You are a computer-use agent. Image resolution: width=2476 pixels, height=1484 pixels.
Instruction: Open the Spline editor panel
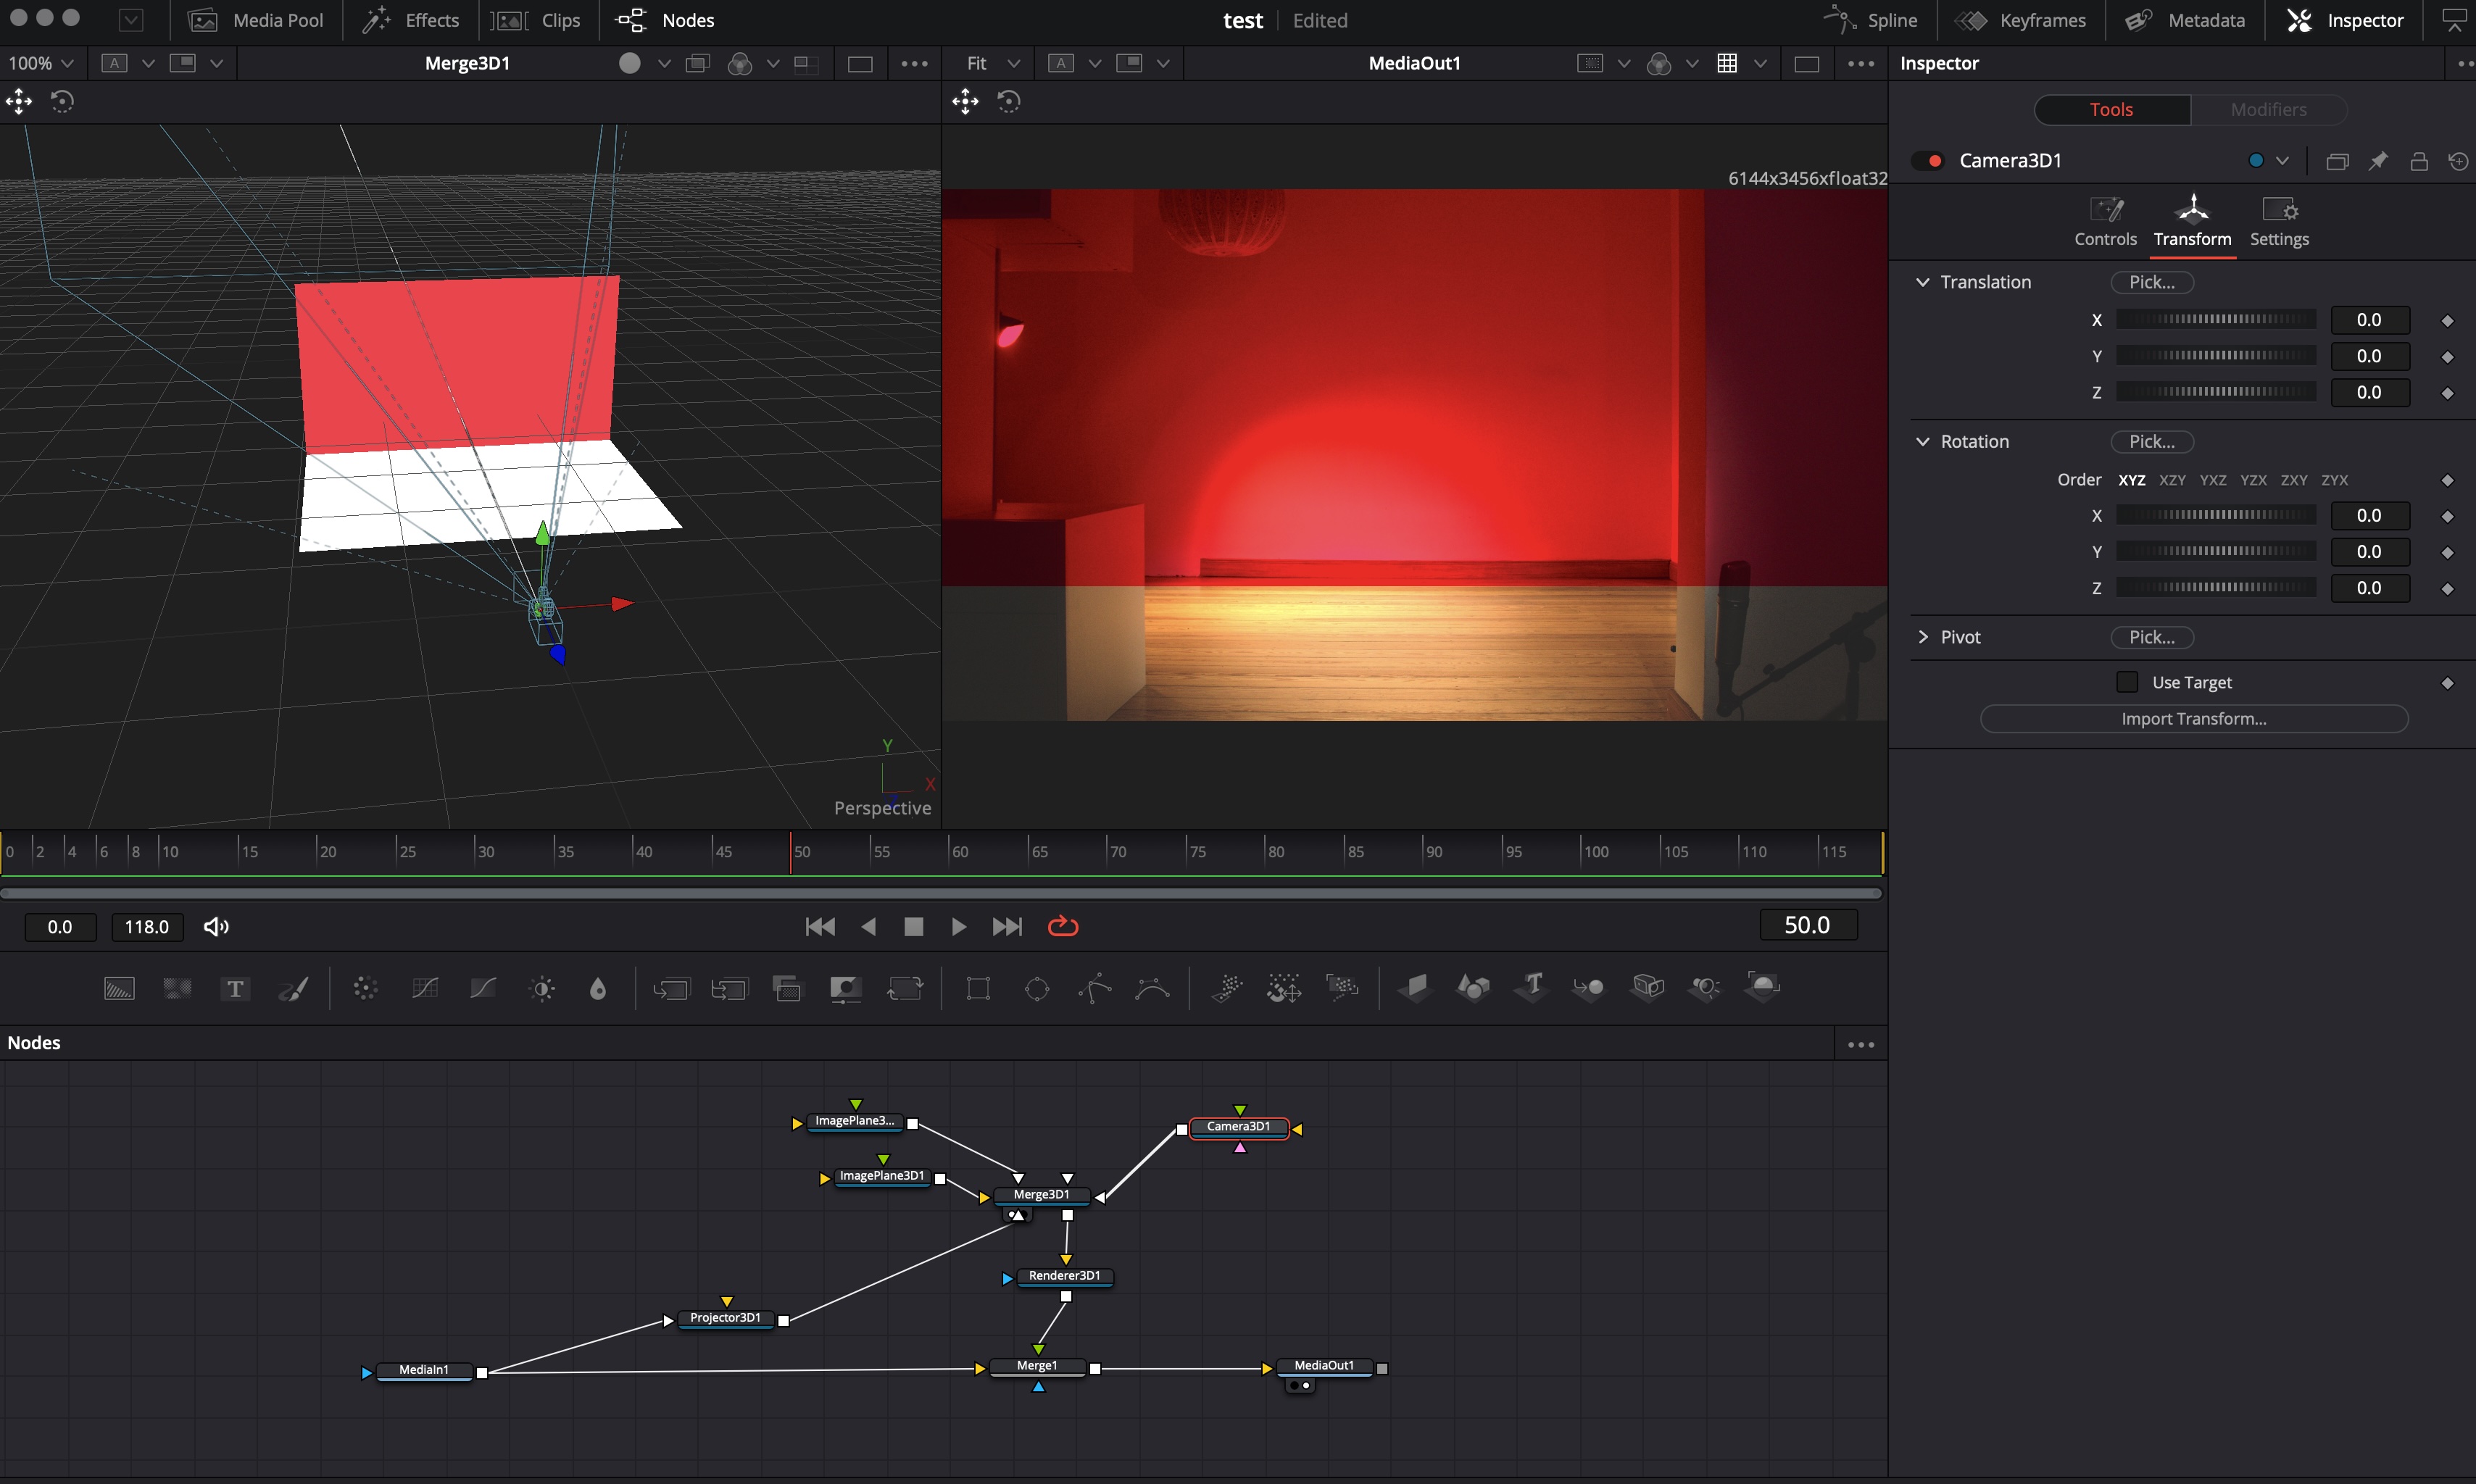click(1870, 20)
